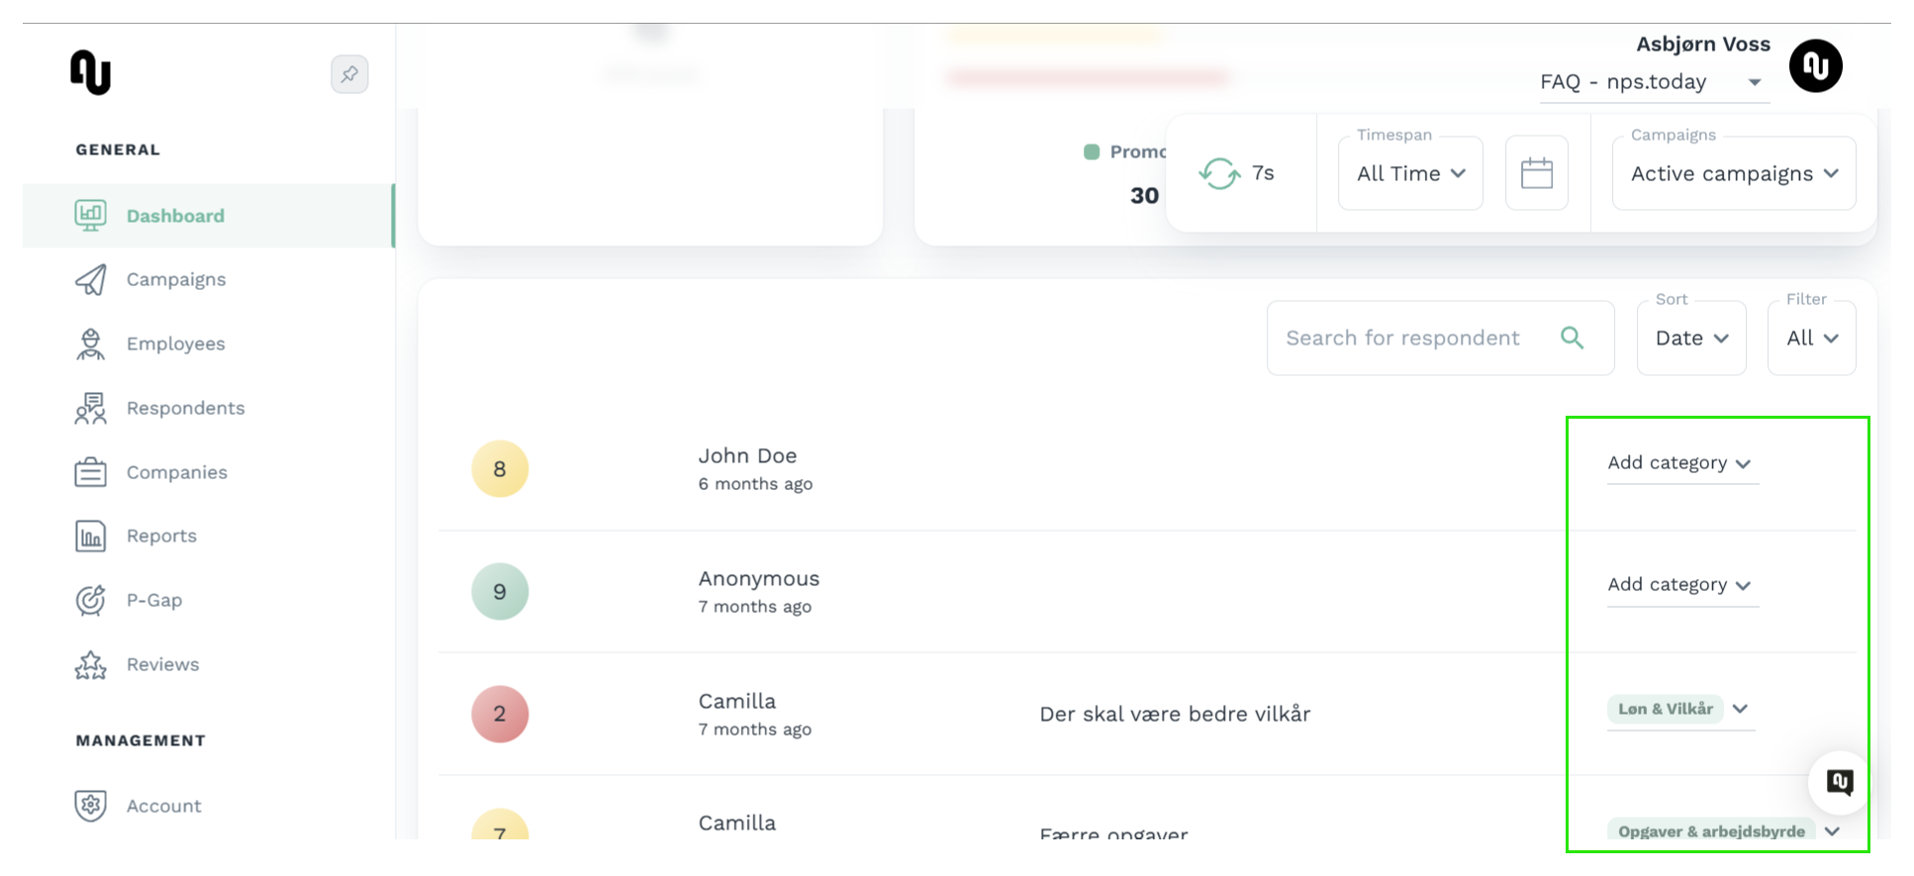Click the pin sidebar icon

(349, 74)
